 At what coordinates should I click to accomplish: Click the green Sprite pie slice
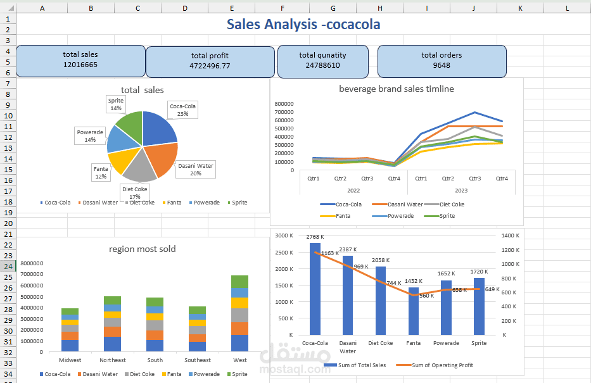point(130,125)
